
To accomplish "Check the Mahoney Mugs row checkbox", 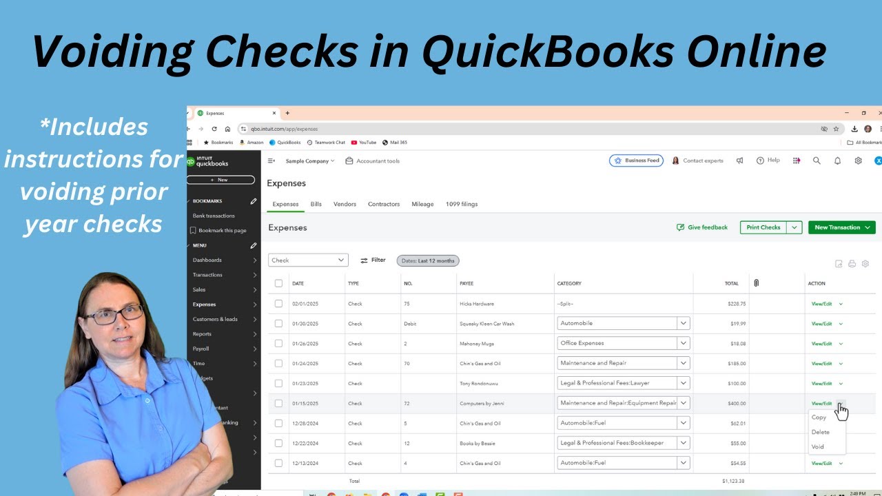I will [278, 343].
